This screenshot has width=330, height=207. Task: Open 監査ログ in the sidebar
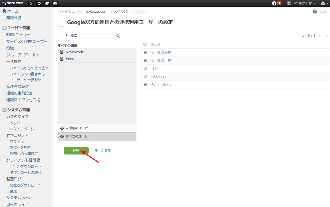(14, 179)
